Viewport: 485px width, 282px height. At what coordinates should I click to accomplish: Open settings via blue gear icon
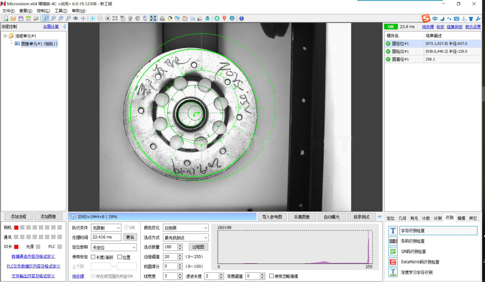click(232, 18)
